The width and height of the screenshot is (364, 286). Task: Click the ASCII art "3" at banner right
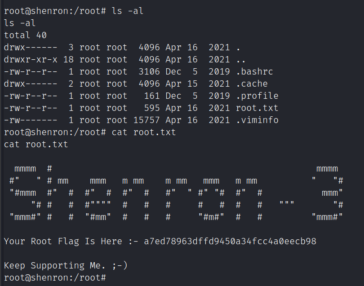(328, 193)
